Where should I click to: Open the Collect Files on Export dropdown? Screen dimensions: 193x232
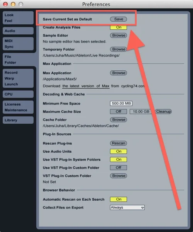point(127,207)
